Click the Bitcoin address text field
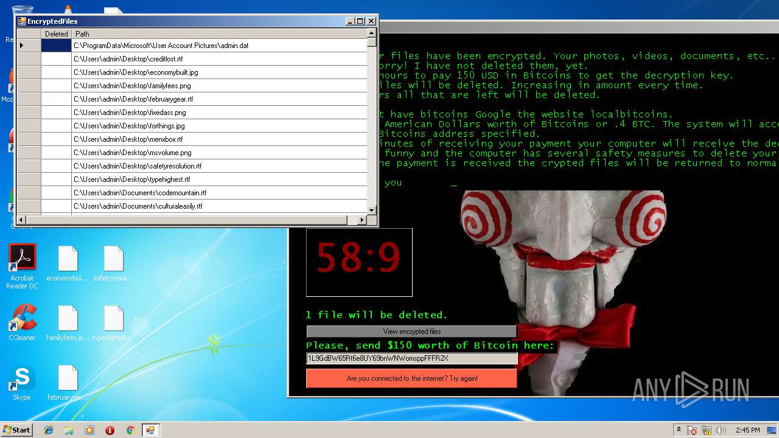The height and width of the screenshot is (438, 779). tap(411, 358)
